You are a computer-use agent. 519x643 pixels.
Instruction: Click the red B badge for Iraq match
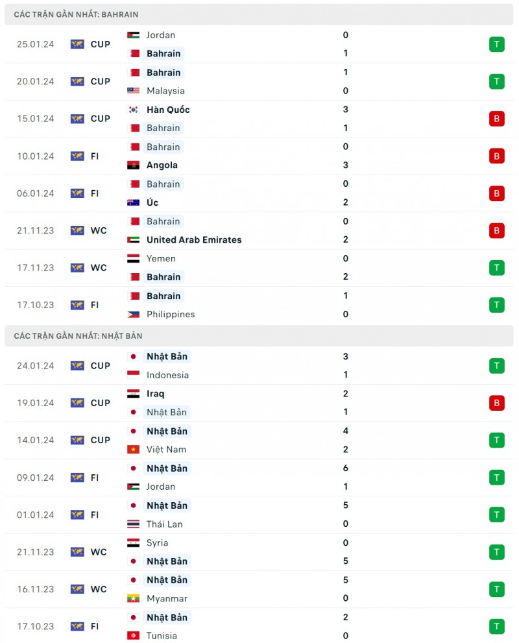click(496, 403)
